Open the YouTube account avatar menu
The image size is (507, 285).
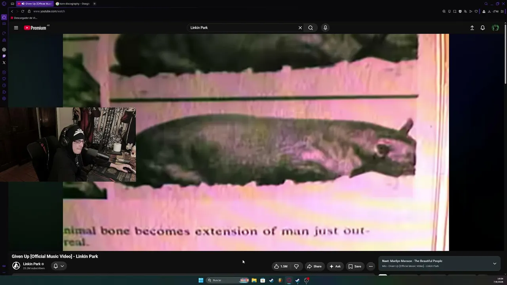pyautogui.click(x=496, y=28)
